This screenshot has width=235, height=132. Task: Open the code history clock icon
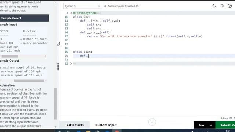click(x=222, y=6)
